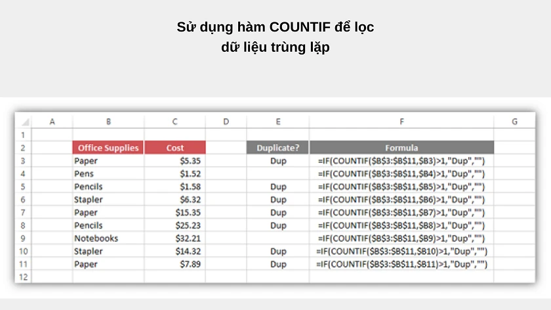
Task: Click the $1.52 cost cell
Action: (x=174, y=173)
